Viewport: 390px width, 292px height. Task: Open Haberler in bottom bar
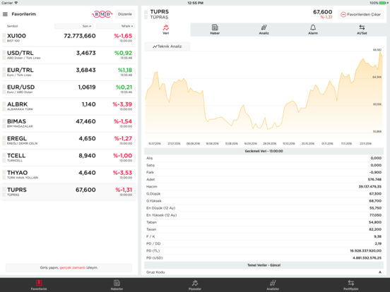[x=117, y=285]
